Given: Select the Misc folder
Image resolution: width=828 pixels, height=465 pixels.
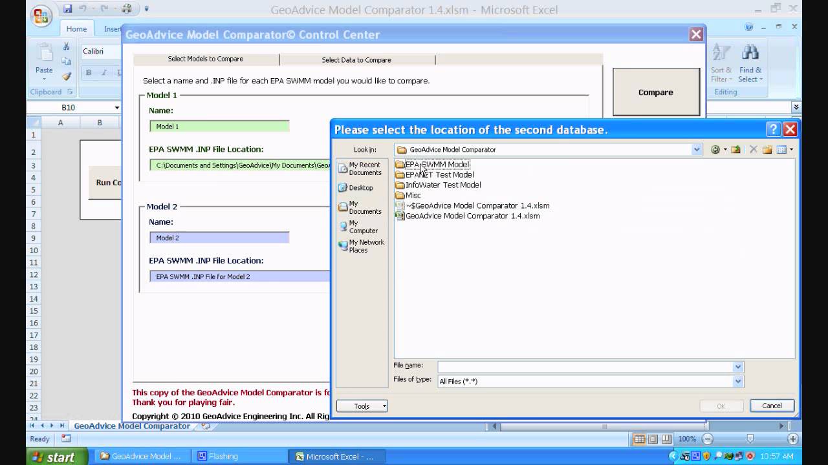Looking at the screenshot, I should (408, 195).
